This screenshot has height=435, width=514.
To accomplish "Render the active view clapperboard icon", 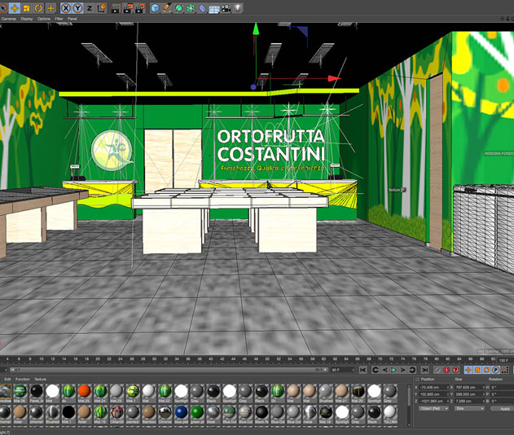I will [x=116, y=8].
